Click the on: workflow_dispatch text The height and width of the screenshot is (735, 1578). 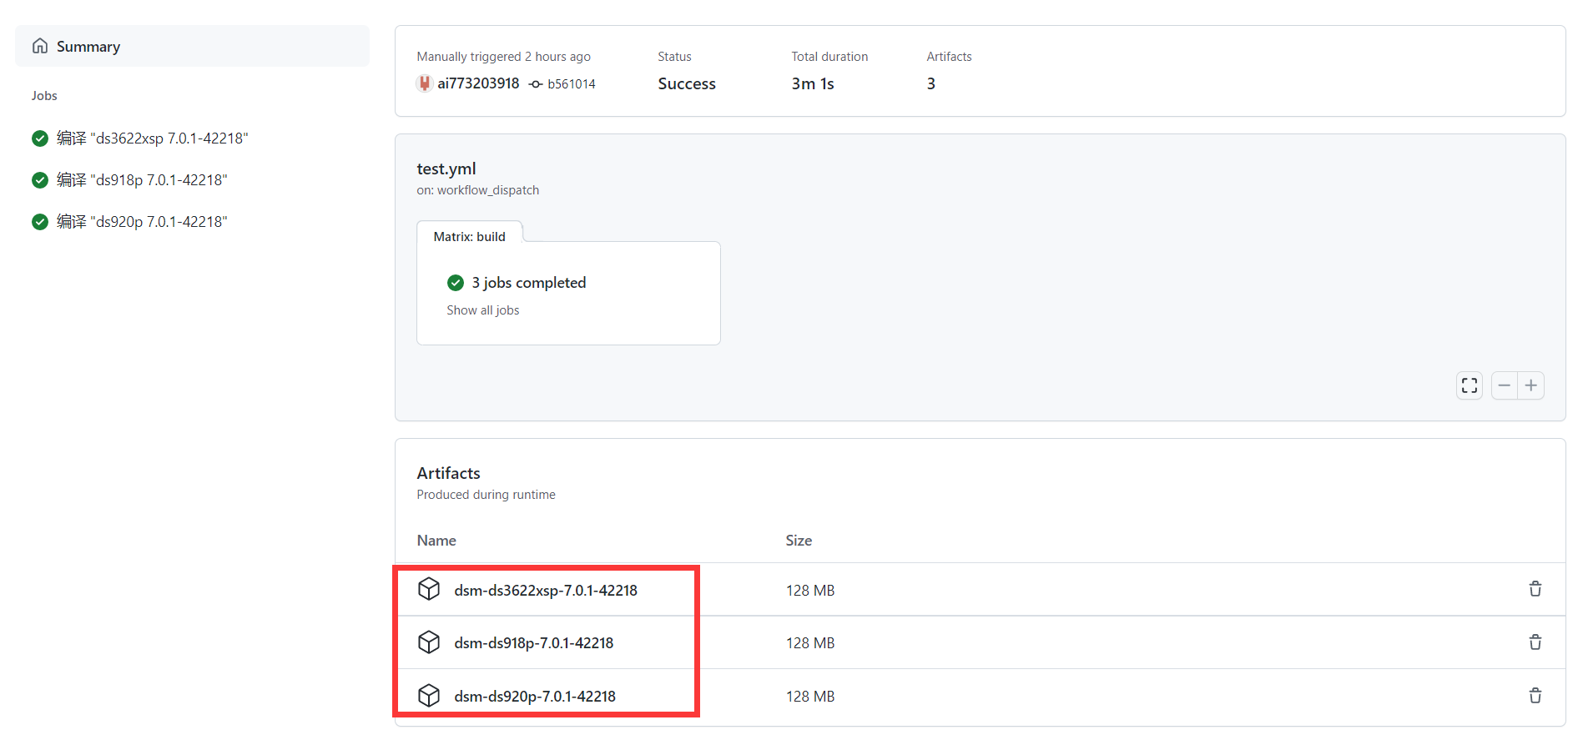click(x=478, y=190)
